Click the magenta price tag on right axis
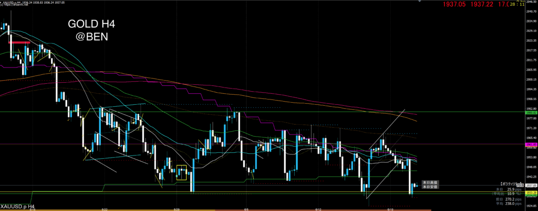538x211 pixels. point(530,145)
